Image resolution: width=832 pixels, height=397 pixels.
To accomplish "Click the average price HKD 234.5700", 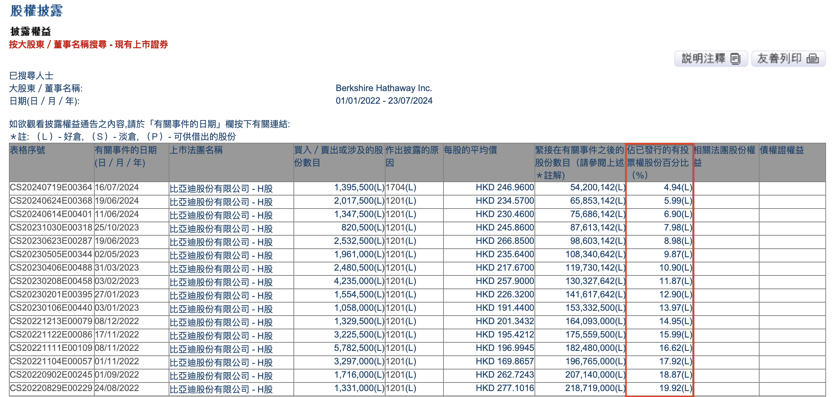I will [505, 201].
